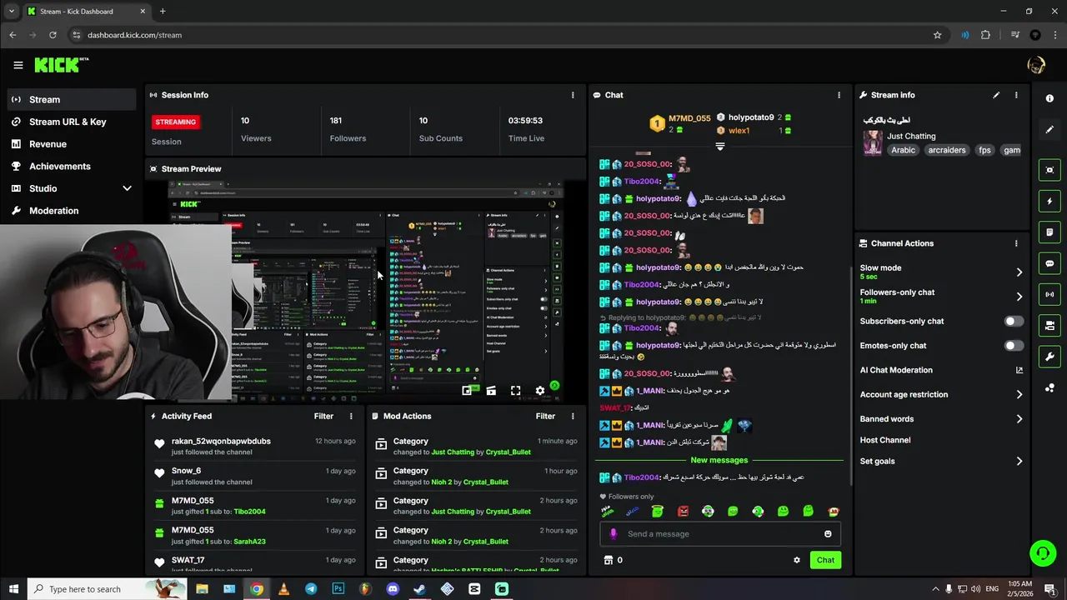Click username Tibo2004 in gifted sub entry

pyautogui.click(x=249, y=512)
